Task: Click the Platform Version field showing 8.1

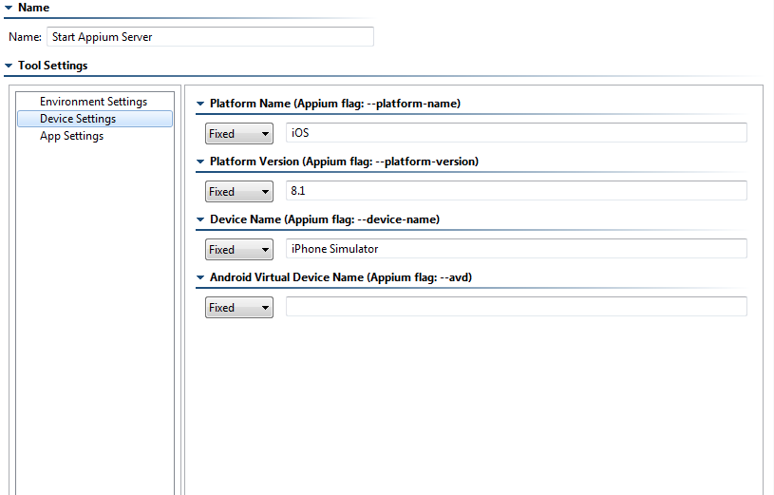Action: coord(517,191)
